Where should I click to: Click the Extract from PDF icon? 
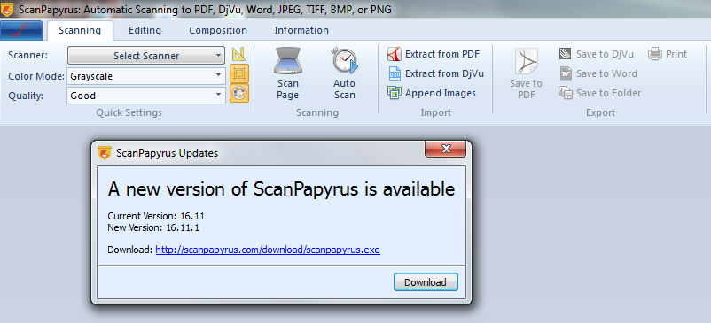[395, 54]
